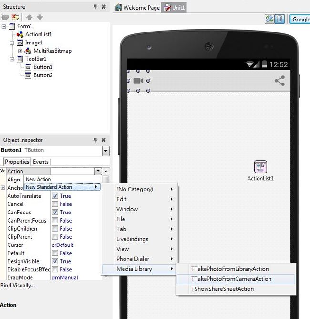Select Image1 node in Structure tree
This screenshot has height=319, width=310.
tap(34, 43)
